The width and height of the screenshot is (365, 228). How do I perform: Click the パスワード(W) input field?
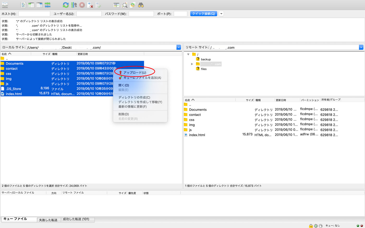pos(141,14)
